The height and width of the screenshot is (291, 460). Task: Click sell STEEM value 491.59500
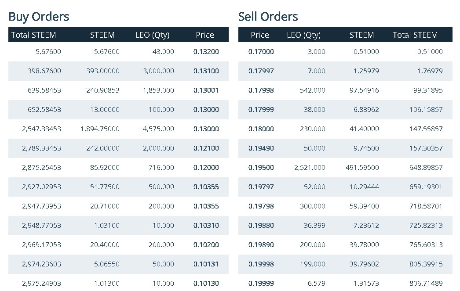(x=362, y=168)
